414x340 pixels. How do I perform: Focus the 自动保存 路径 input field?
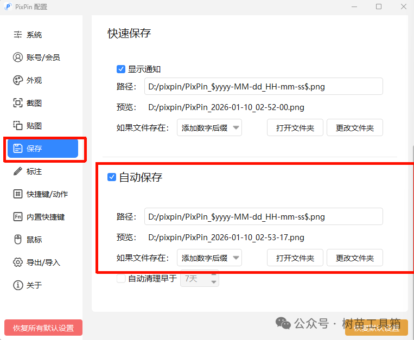(264, 216)
